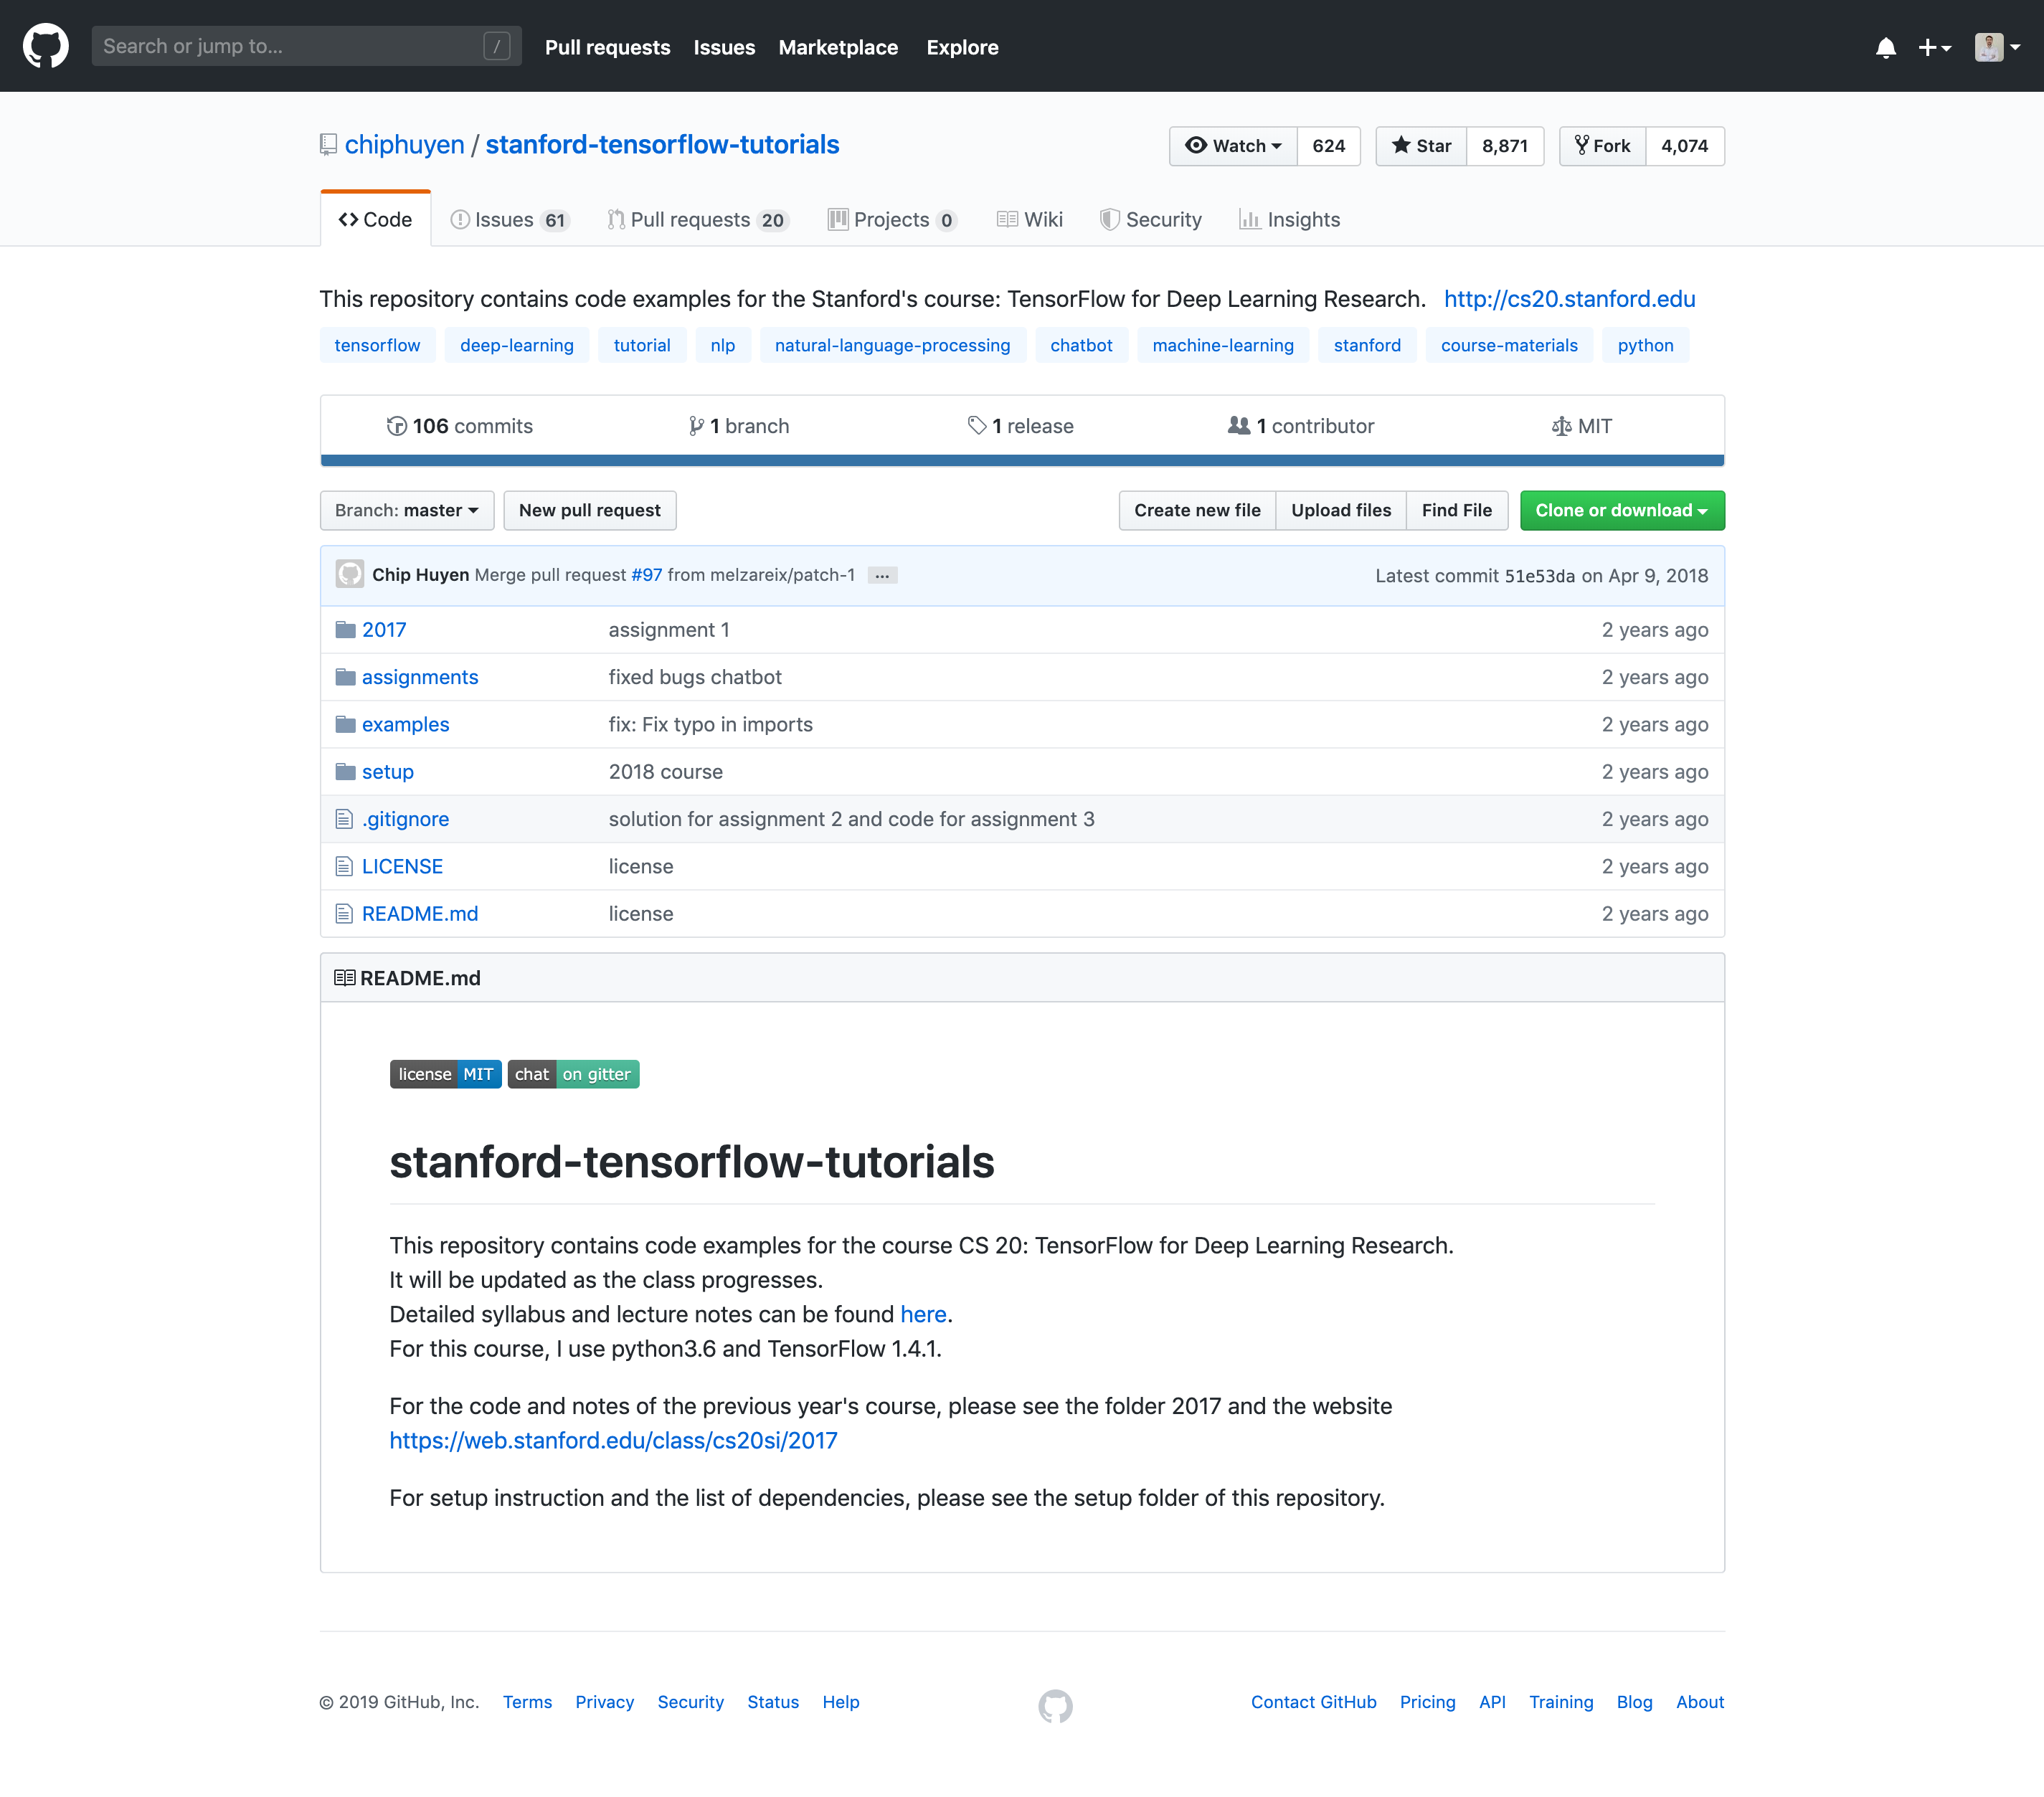The width and height of the screenshot is (2044, 1797).
Task: Open the repository Security tab
Action: [x=1150, y=220]
